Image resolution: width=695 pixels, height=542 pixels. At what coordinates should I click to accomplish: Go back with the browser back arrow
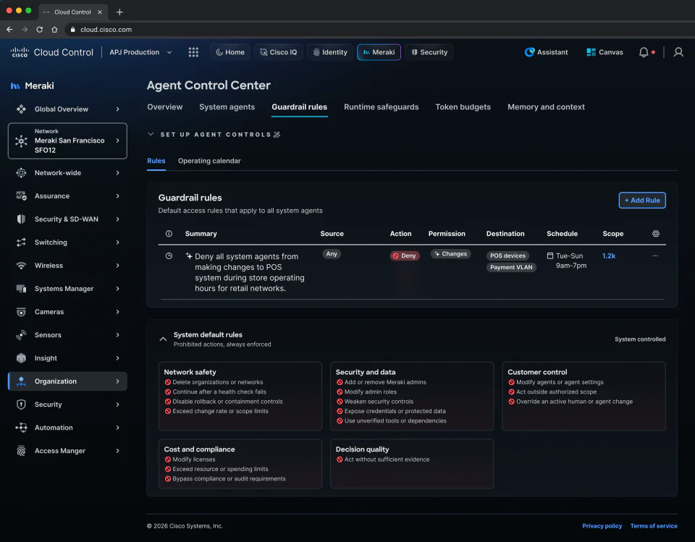pyautogui.click(x=9, y=29)
